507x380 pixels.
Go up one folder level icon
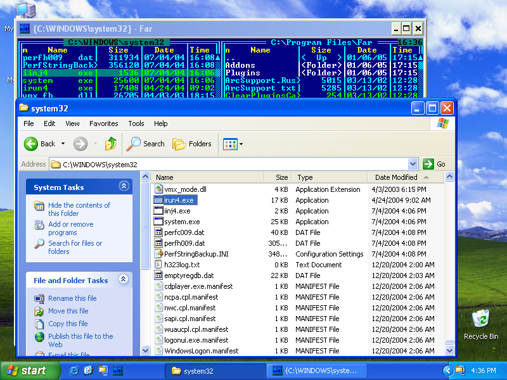(110, 144)
